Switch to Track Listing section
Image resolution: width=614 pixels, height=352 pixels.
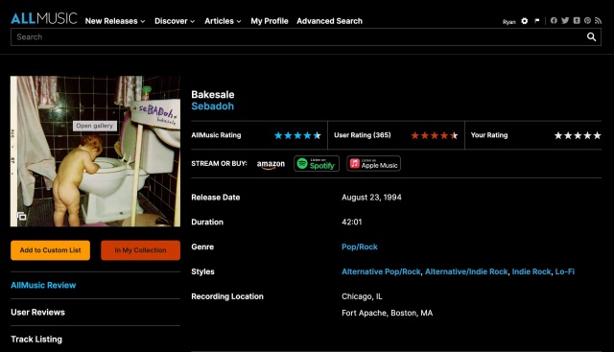click(x=36, y=340)
